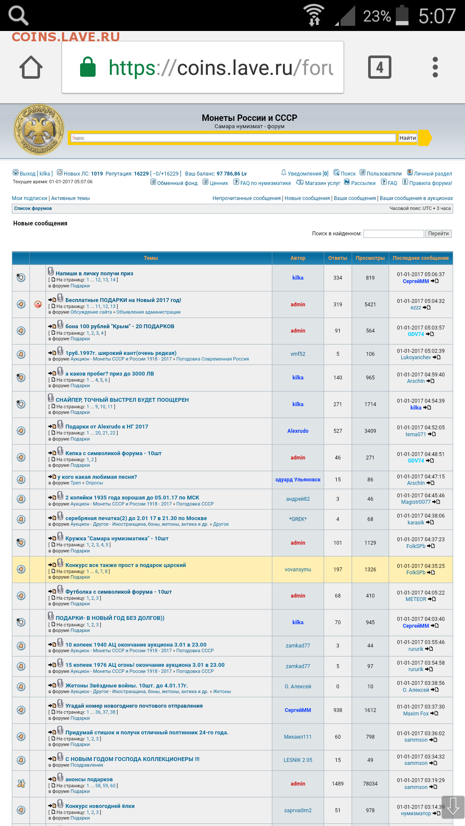Open last poster profile СергейММ in first row

[416, 281]
